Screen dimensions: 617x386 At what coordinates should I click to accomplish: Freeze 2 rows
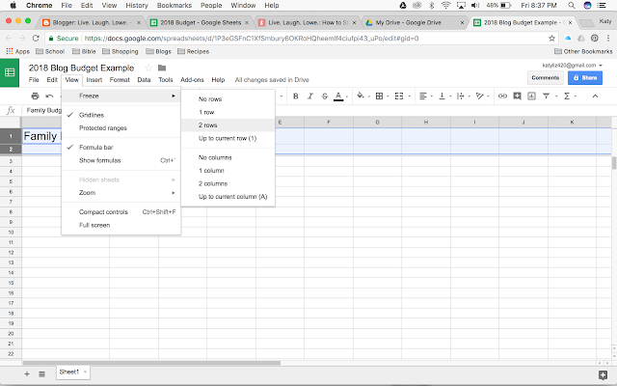pyautogui.click(x=228, y=125)
